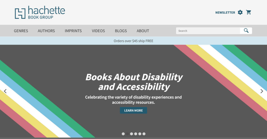Open the AUTHORS menu
267x139 pixels.
click(46, 31)
